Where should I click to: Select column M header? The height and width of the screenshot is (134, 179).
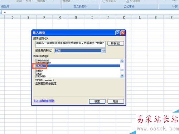[x=156, y=18]
